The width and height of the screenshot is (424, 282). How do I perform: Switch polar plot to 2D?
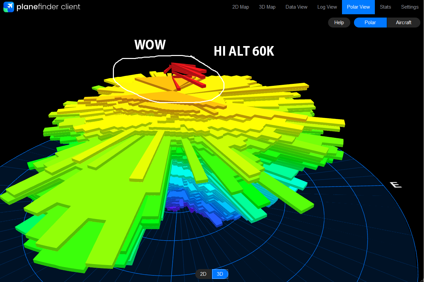(x=204, y=274)
